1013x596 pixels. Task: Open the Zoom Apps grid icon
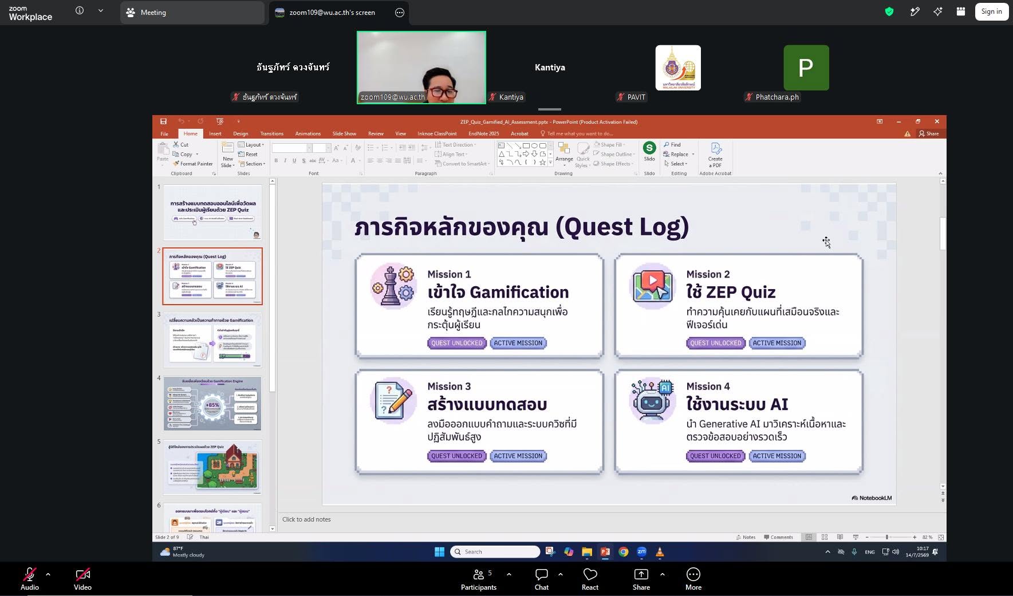[961, 11]
